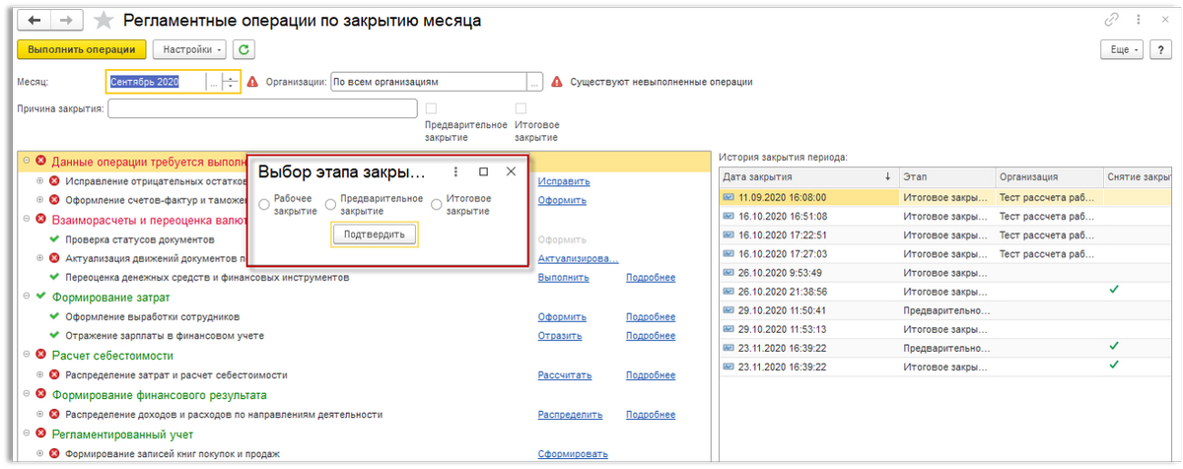Go back with the left arrow
This screenshot has width=1183, height=469.
coord(35,20)
